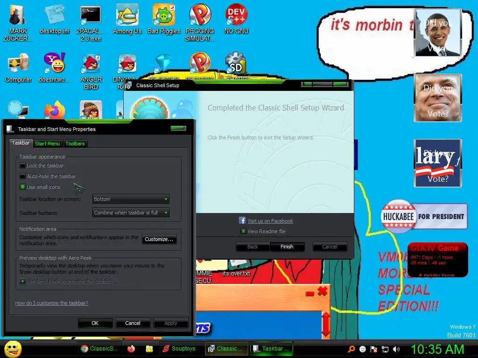Confirm with OK in Taskbar Properties
Screen dimensions: 478x358
click(95, 323)
